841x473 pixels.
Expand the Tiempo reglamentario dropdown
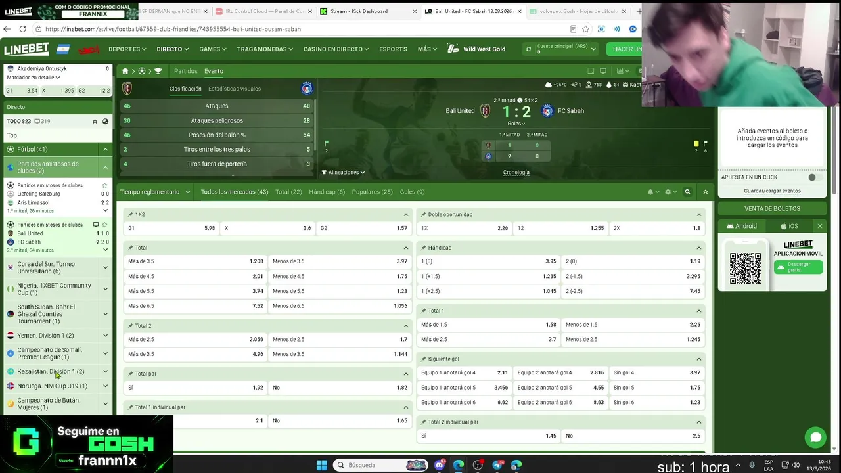point(155,192)
